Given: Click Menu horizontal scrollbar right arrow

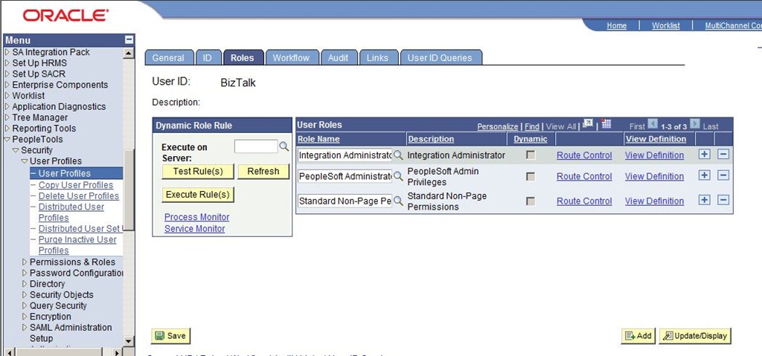Looking at the screenshot, I should (x=117, y=352).
